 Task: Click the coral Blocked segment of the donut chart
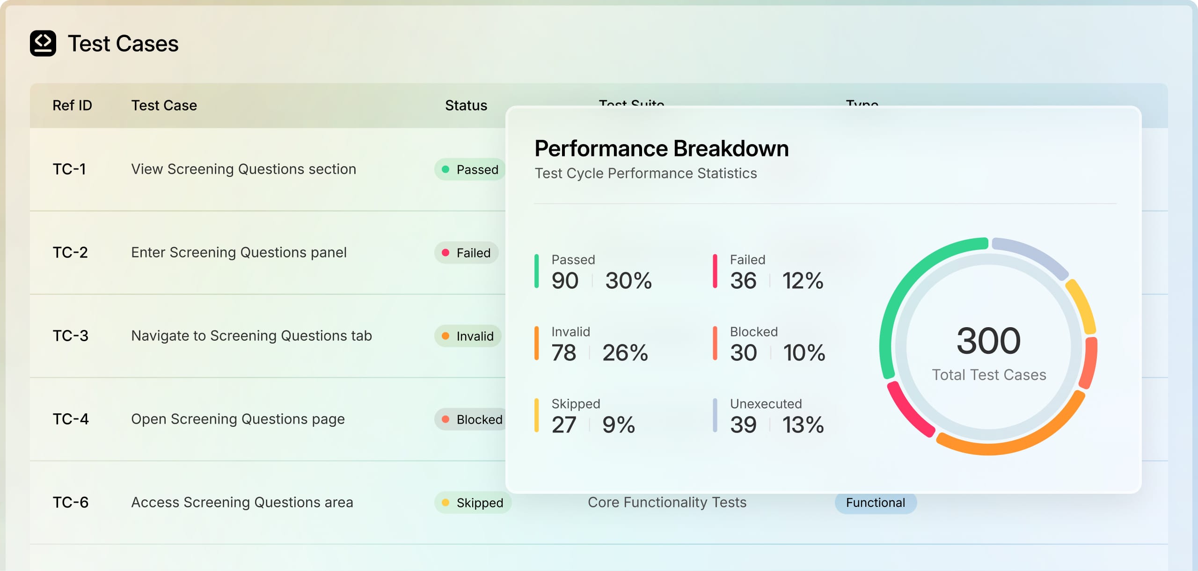pyautogui.click(x=1091, y=363)
